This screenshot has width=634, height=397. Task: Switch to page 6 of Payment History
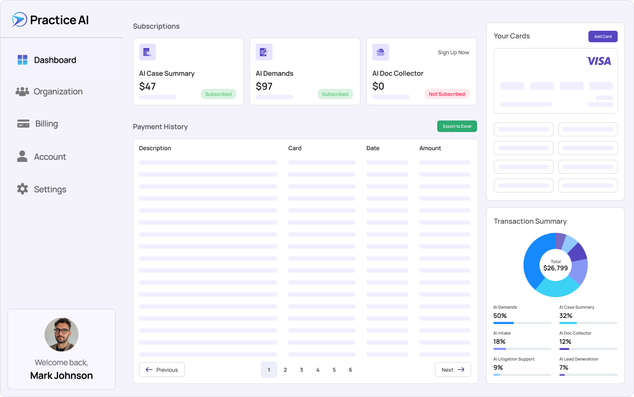(350, 370)
